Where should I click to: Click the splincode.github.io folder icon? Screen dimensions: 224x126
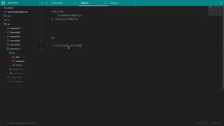pos(6,12)
